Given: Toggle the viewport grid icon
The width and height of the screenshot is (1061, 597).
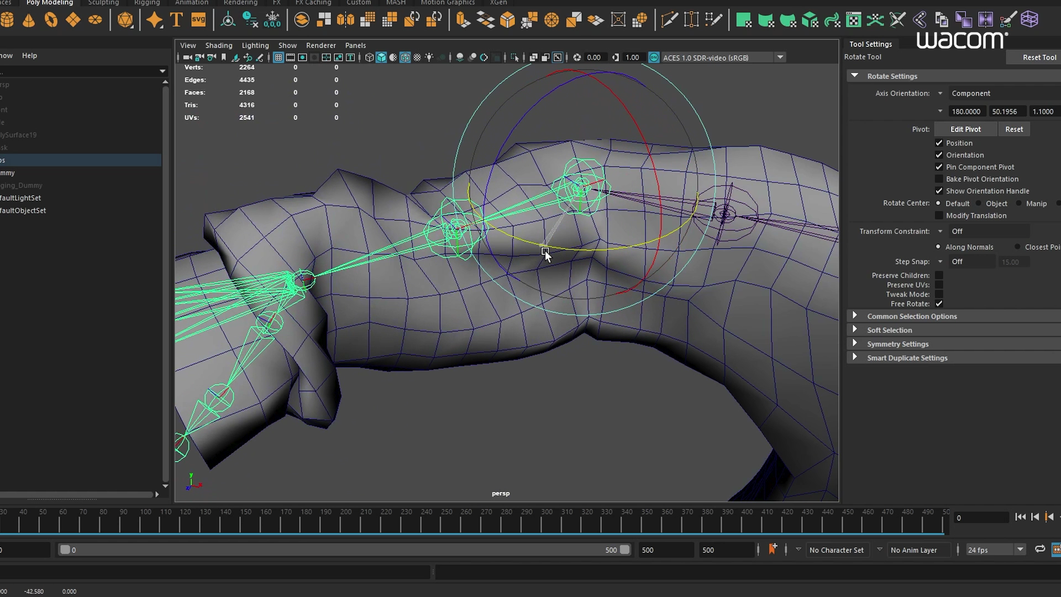Looking at the screenshot, I should [x=279, y=57].
